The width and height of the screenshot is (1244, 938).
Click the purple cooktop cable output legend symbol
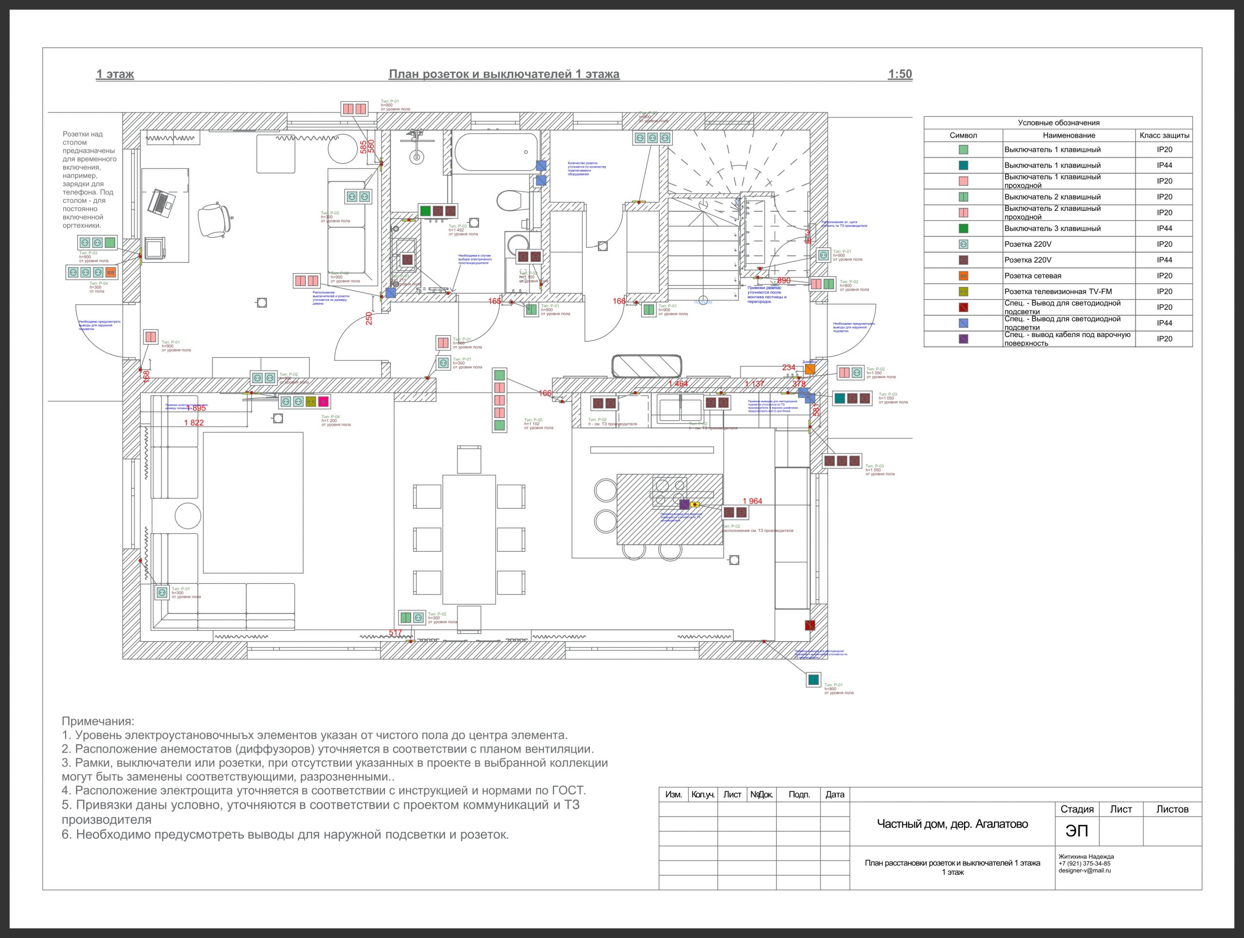point(963,339)
